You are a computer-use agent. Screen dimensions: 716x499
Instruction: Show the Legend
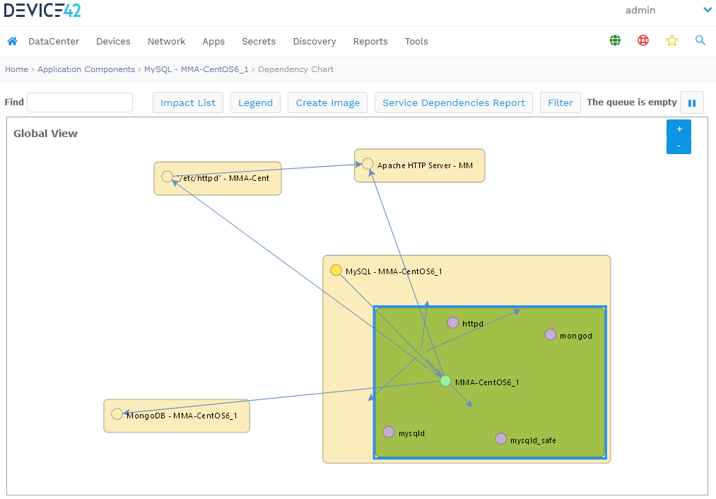[x=255, y=102]
